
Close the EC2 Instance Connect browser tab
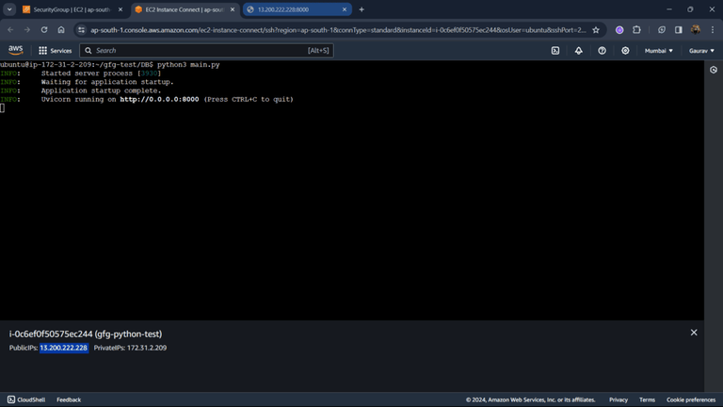coord(233,9)
